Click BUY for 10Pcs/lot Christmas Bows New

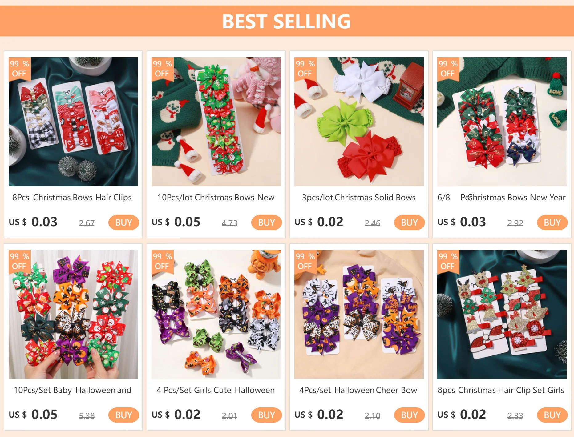point(266,222)
